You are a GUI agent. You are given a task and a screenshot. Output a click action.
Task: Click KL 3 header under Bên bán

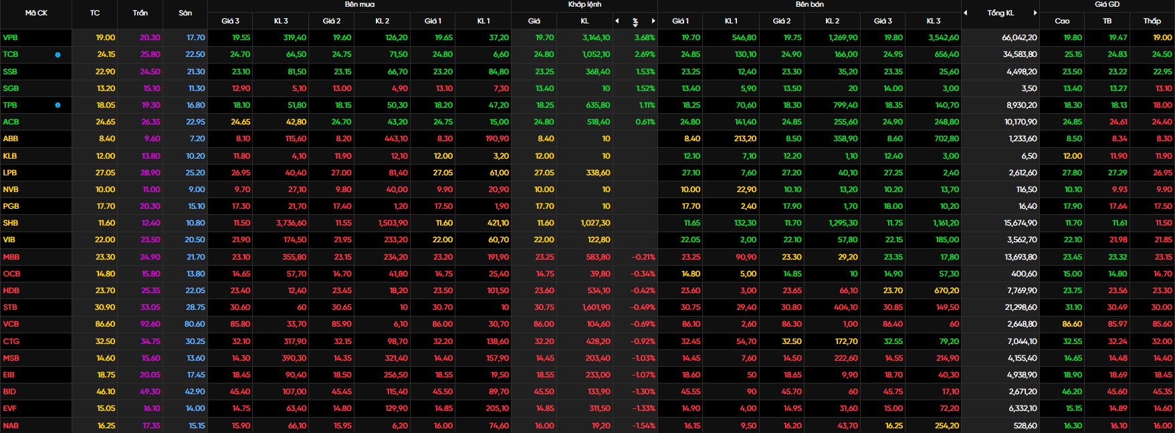click(x=934, y=21)
